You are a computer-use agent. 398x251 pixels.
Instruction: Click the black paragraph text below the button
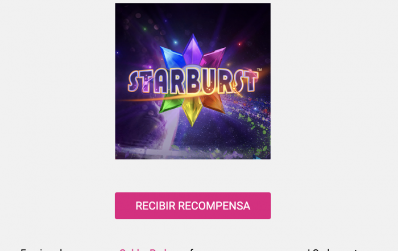(40, 249)
